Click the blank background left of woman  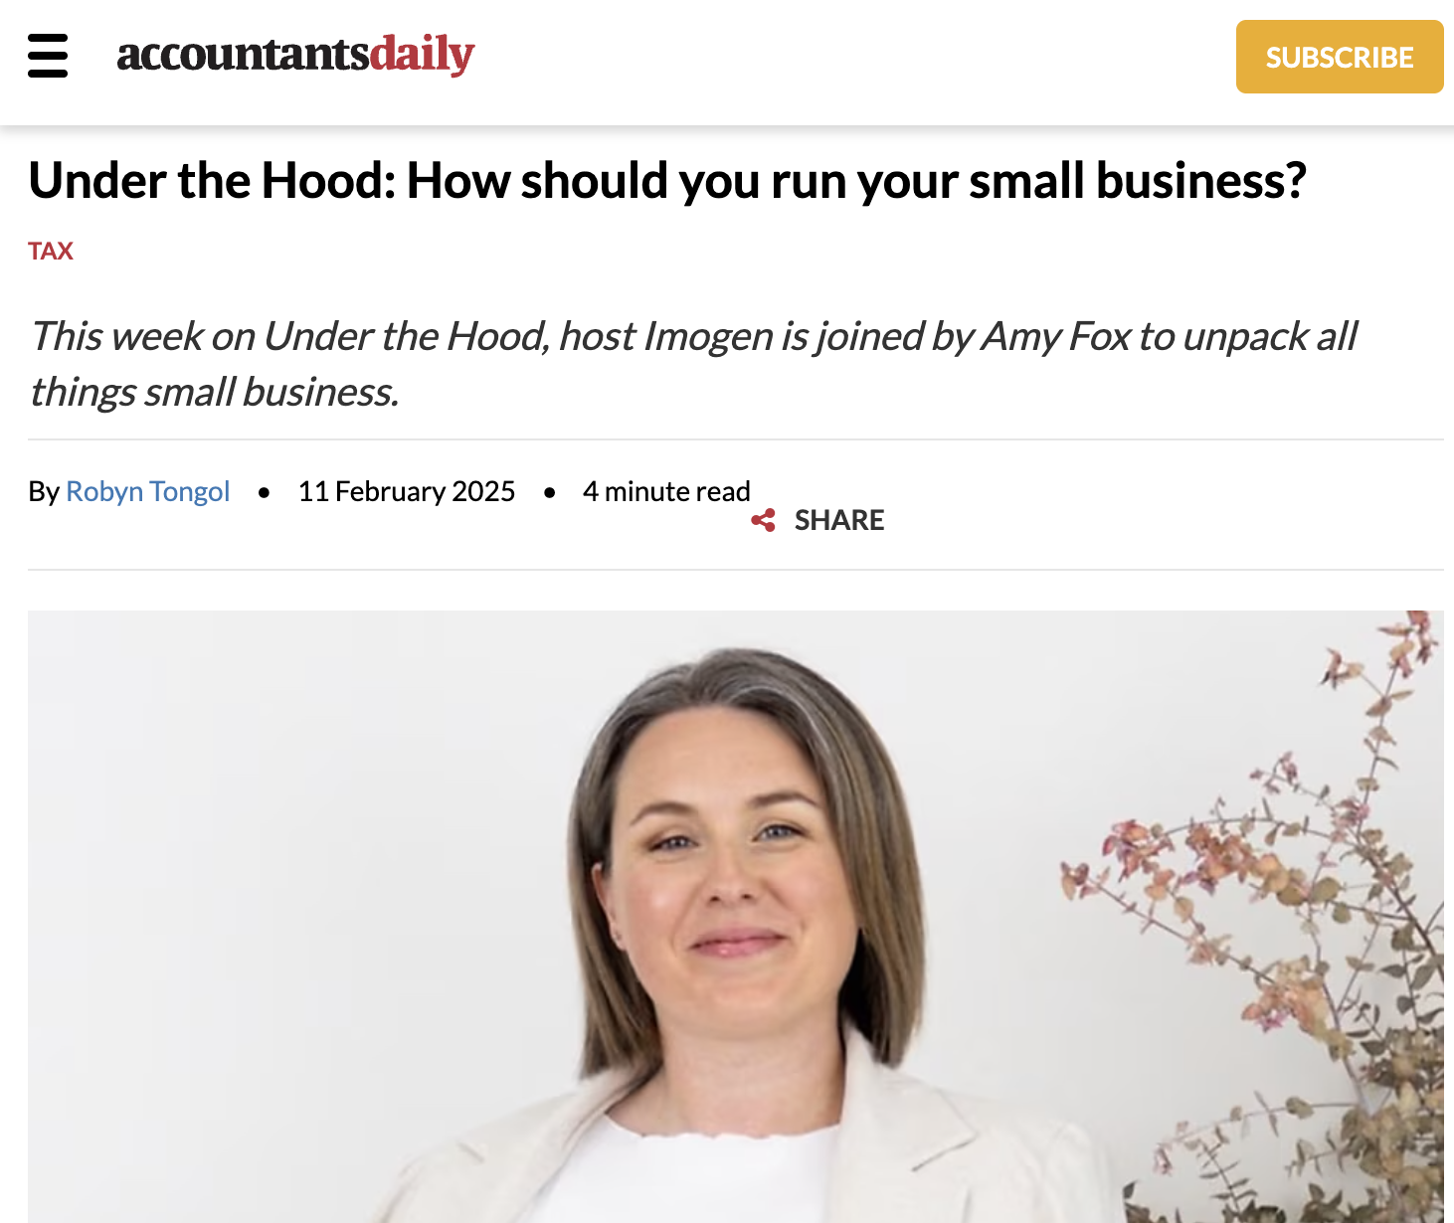pyautogui.click(x=298, y=895)
